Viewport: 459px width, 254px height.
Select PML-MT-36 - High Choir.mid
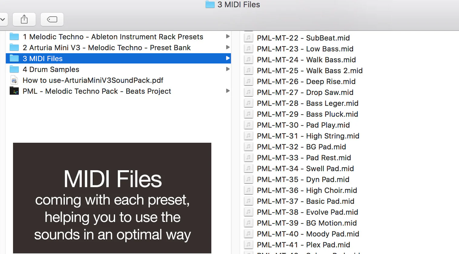click(x=307, y=190)
